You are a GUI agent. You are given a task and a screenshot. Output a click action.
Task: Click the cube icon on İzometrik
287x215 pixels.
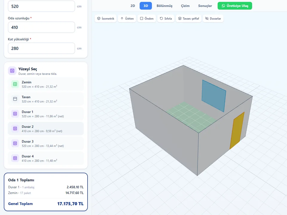[x=99, y=19]
